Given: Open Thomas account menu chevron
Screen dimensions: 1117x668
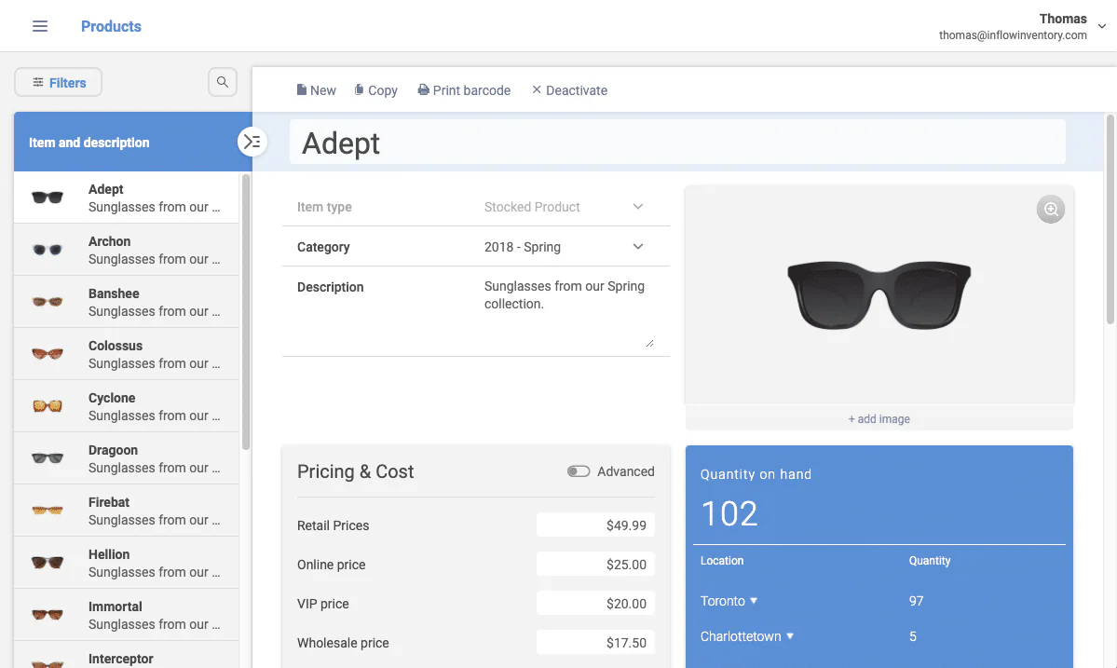Looking at the screenshot, I should point(1101,26).
